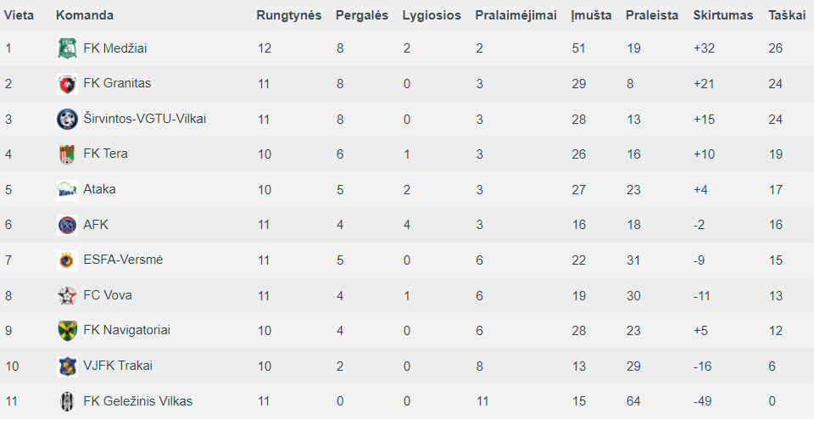Click the FK Geležinis Vilkas badge
This screenshot has width=814, height=425.
point(67,401)
